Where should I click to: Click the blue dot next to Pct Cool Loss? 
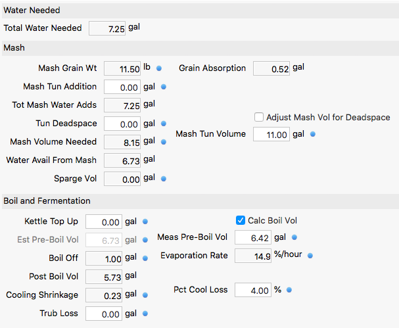point(289,290)
